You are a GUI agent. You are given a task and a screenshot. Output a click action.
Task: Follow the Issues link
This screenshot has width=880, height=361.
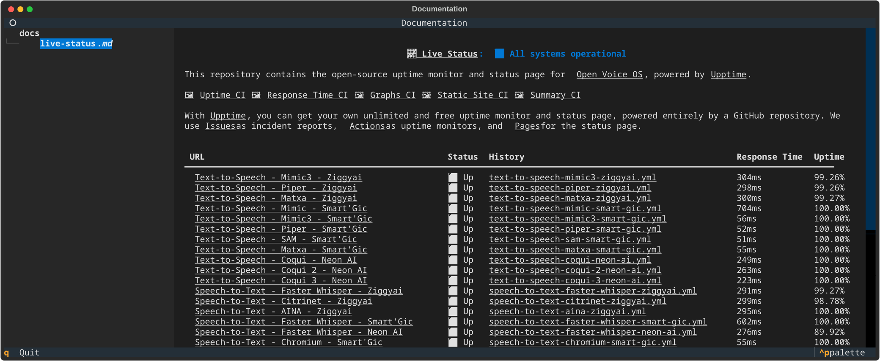point(220,126)
